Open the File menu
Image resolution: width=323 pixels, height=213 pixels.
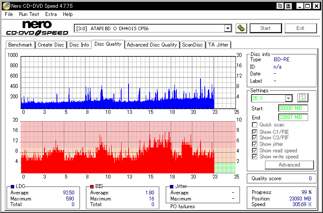pyautogui.click(x=9, y=14)
